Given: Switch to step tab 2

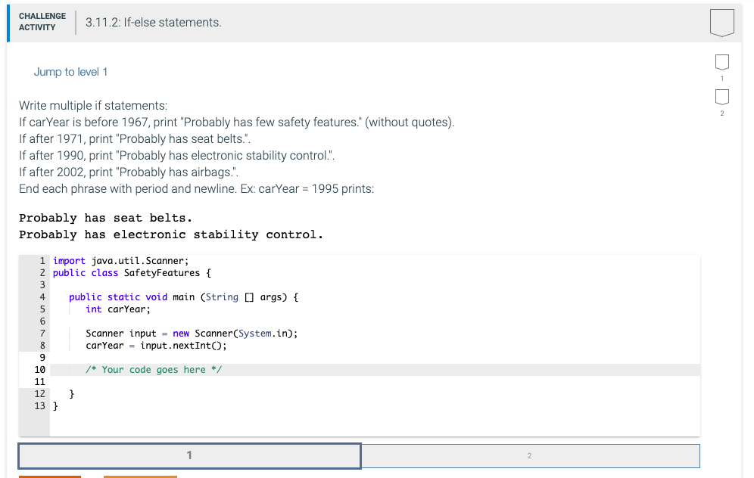Looking at the screenshot, I should coord(529,455).
